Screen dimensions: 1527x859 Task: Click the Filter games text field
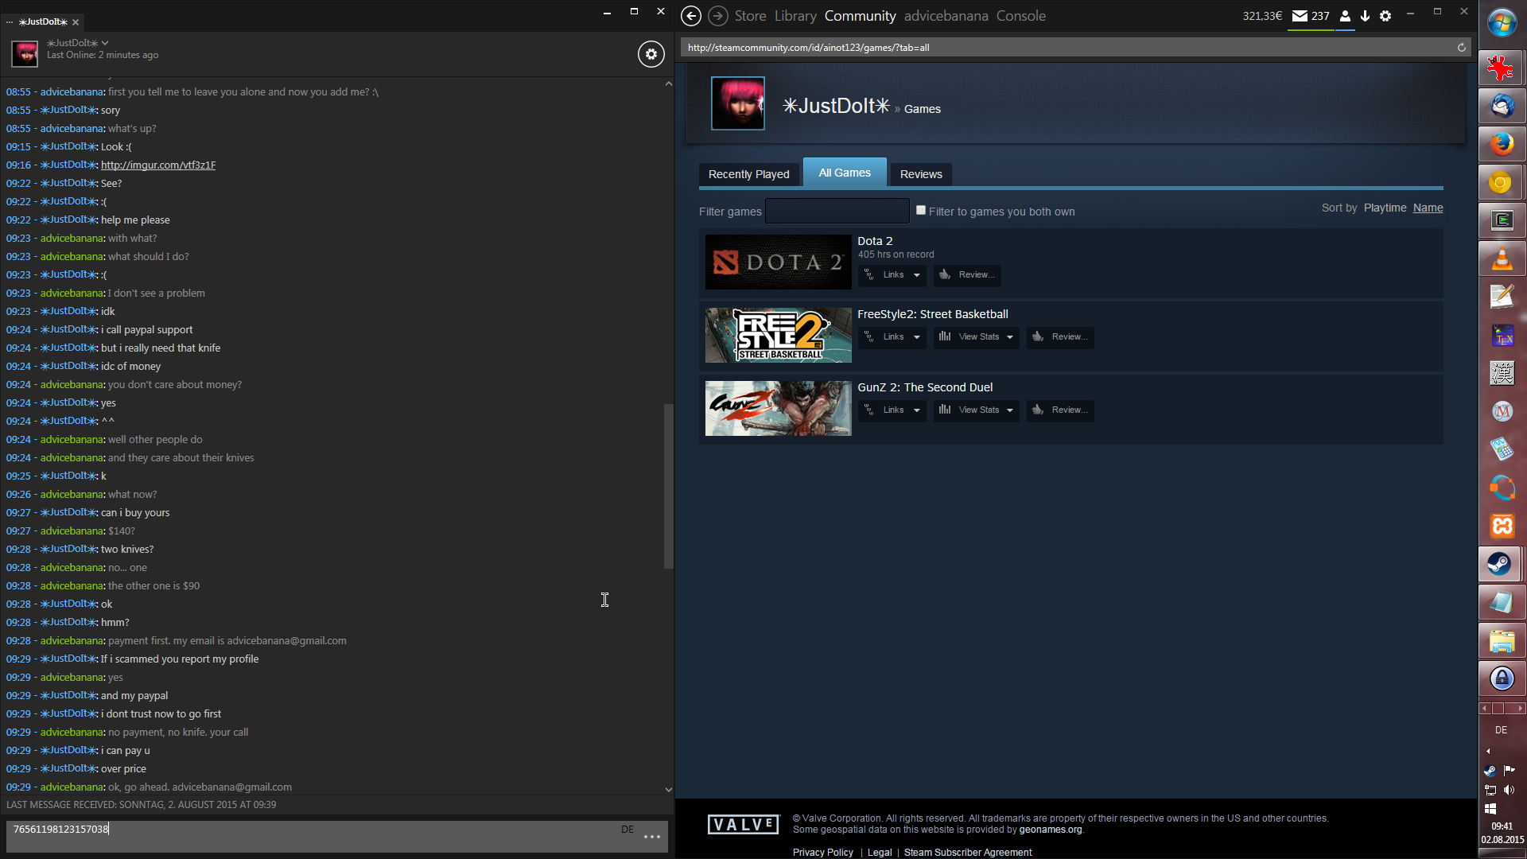(x=837, y=212)
